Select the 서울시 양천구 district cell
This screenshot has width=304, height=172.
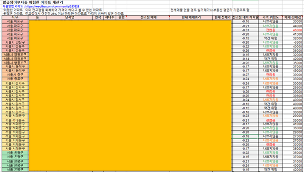[x=15, y=42]
